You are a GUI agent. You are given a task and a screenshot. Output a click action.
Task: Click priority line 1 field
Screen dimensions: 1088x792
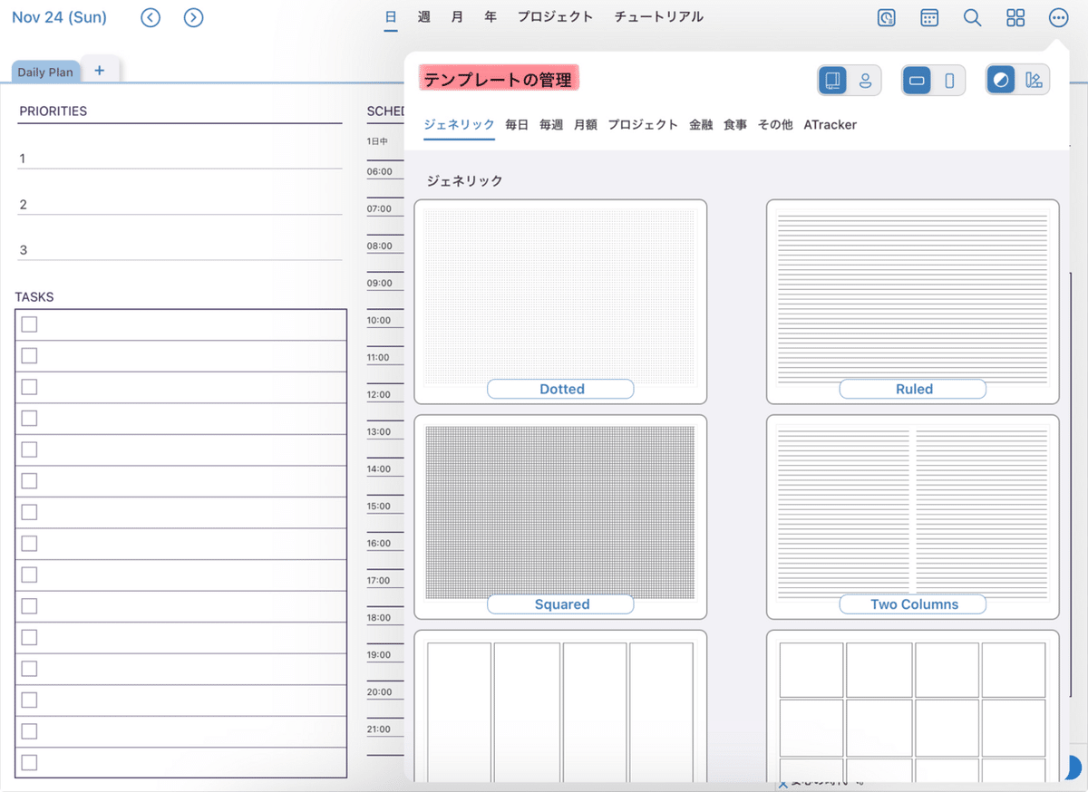[180, 159]
